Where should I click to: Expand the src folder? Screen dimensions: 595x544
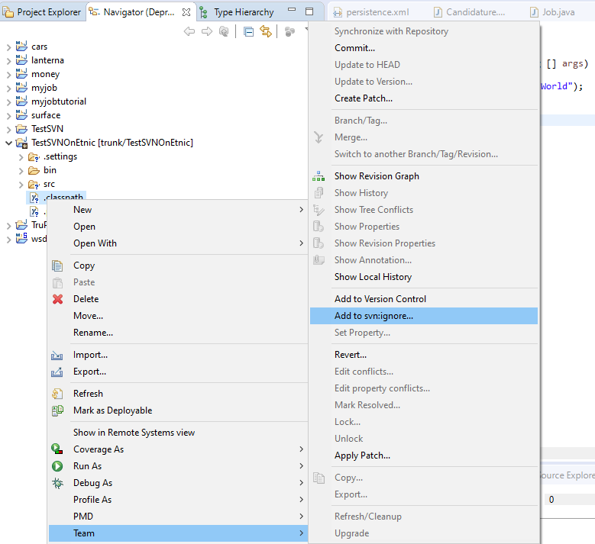click(21, 184)
